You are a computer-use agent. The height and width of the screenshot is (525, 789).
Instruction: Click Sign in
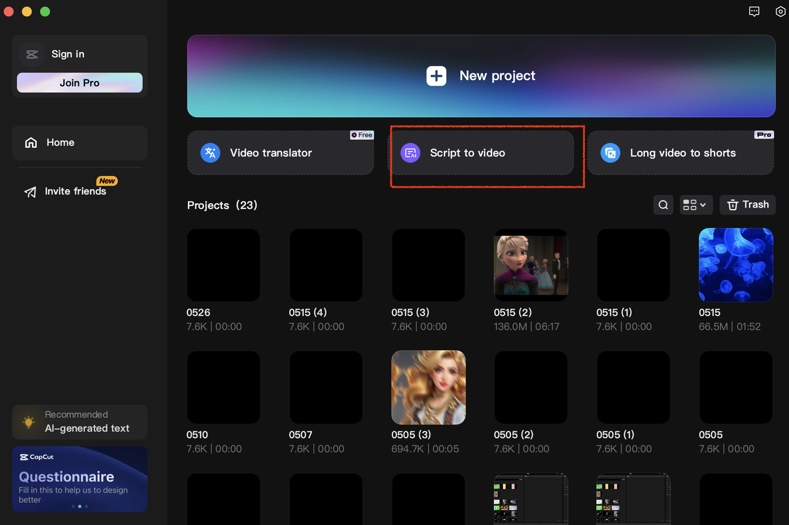coord(68,54)
